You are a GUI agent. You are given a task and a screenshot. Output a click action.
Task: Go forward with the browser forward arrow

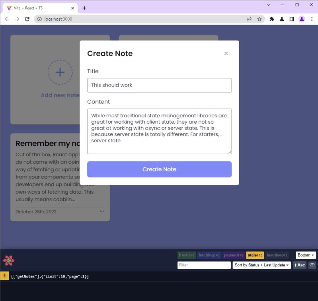(17, 19)
